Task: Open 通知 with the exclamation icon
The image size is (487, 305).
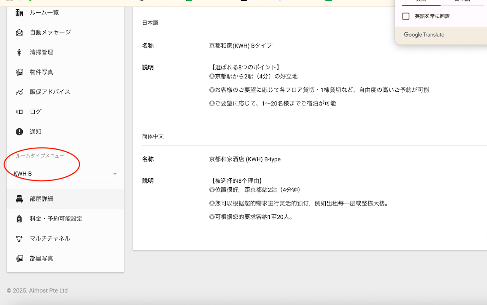Action: point(19,131)
